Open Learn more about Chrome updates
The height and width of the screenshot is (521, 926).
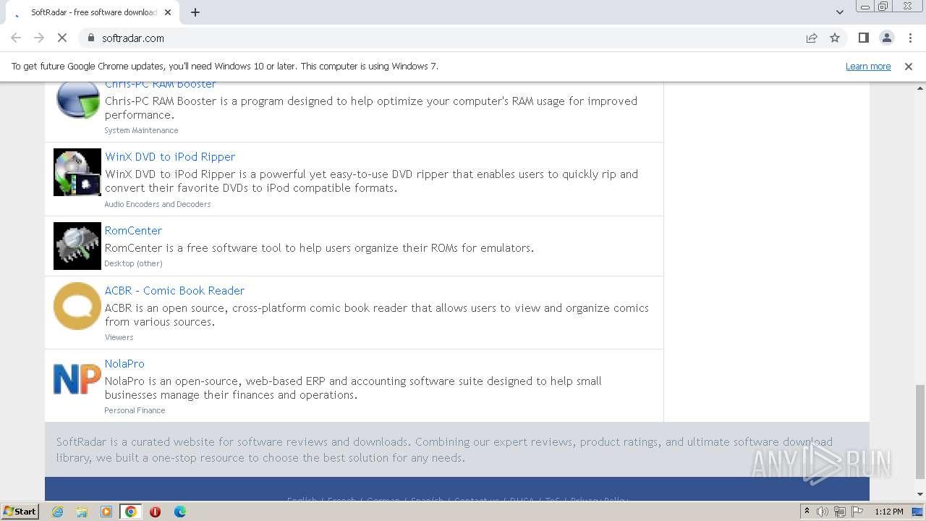point(868,66)
